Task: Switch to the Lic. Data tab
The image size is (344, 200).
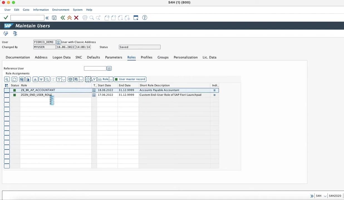Action: pos(210,57)
